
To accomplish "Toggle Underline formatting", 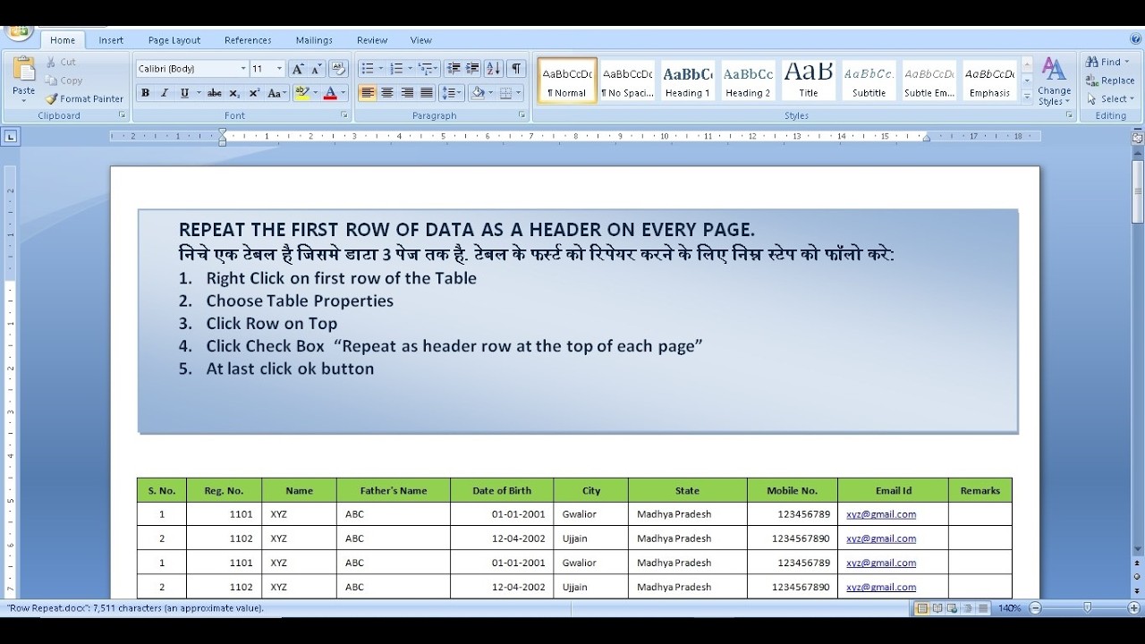I will tap(184, 93).
